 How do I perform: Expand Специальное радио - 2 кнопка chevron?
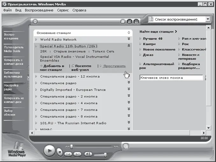point(129,96)
